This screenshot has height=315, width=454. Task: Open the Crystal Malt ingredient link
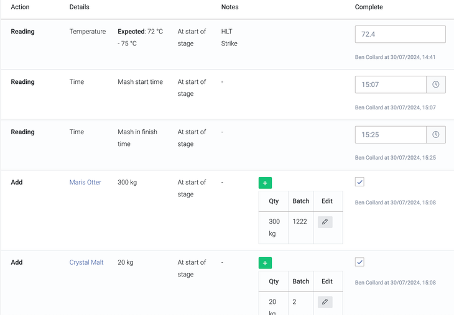pos(86,263)
